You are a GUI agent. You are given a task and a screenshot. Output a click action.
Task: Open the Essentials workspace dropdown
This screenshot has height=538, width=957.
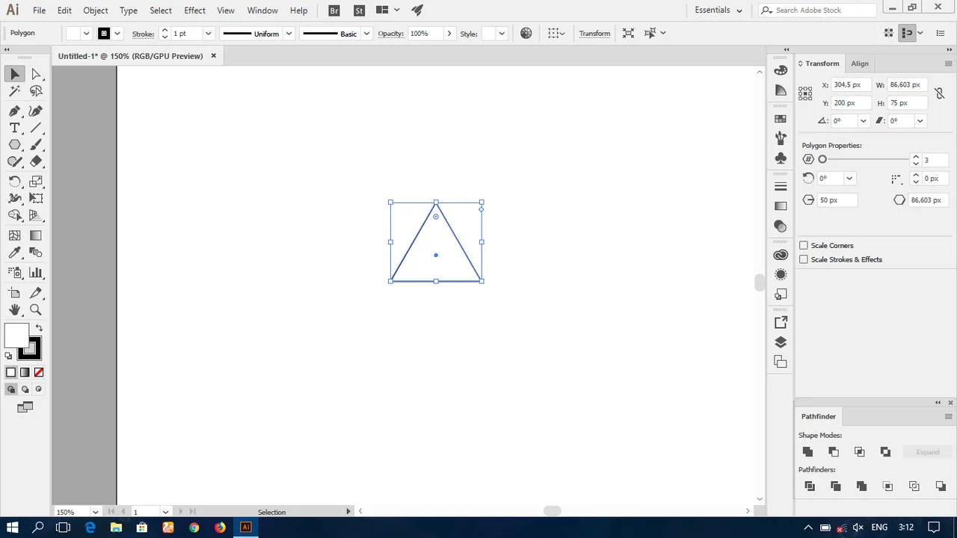[718, 10]
